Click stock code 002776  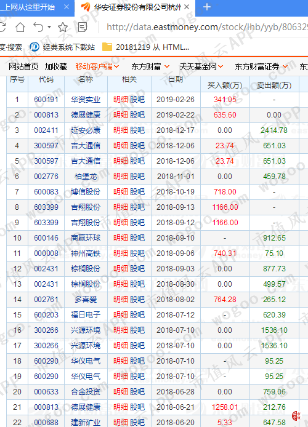click(46, 177)
